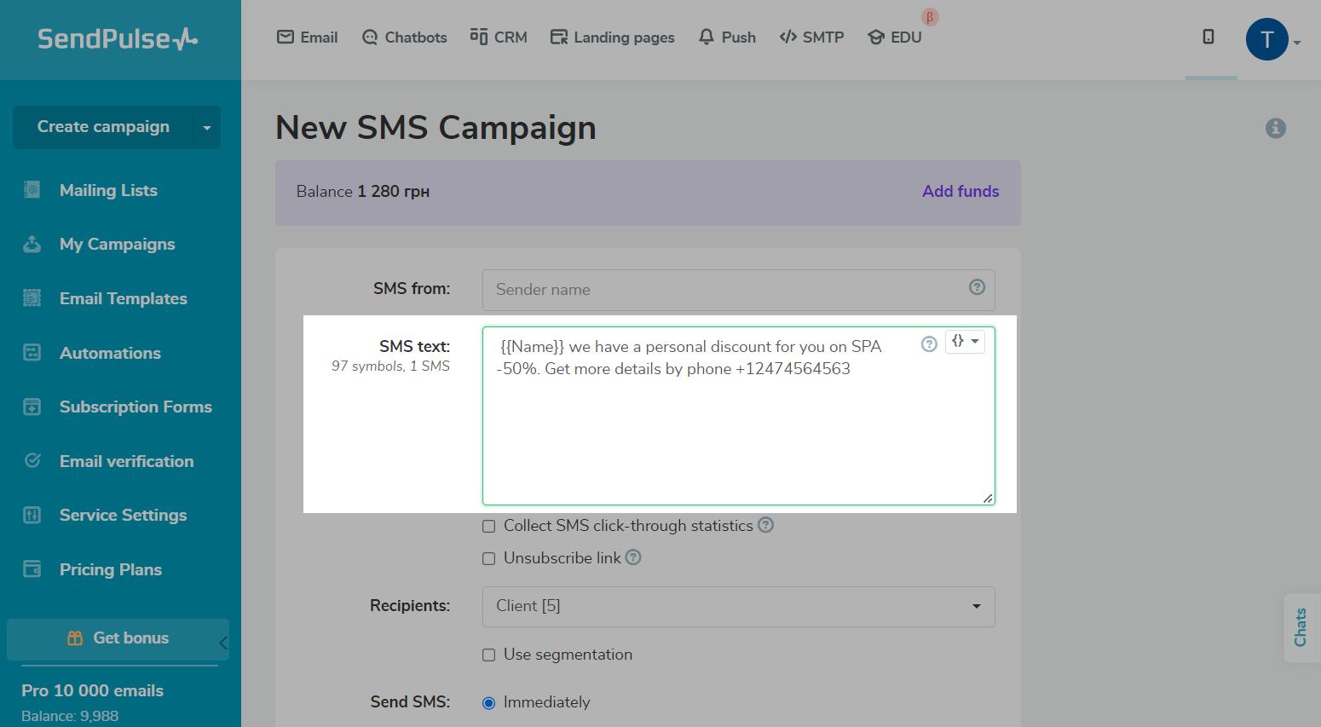1321x727 pixels.
Task: Collapse sidebar with the chevron arrow
Action: pos(223,643)
